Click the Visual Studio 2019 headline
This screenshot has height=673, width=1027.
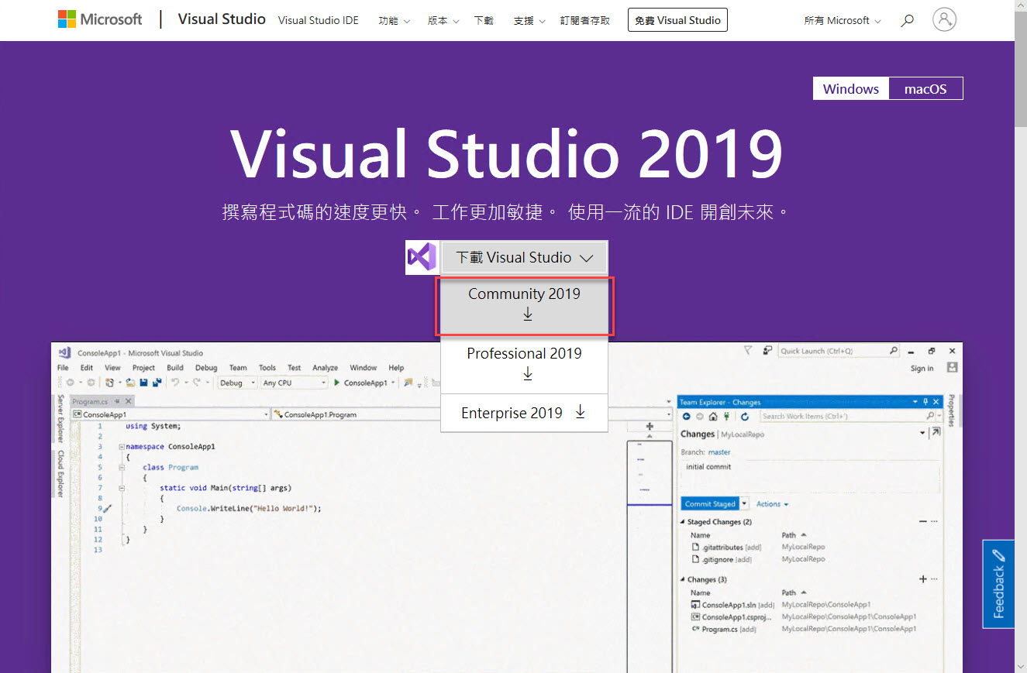(x=507, y=154)
